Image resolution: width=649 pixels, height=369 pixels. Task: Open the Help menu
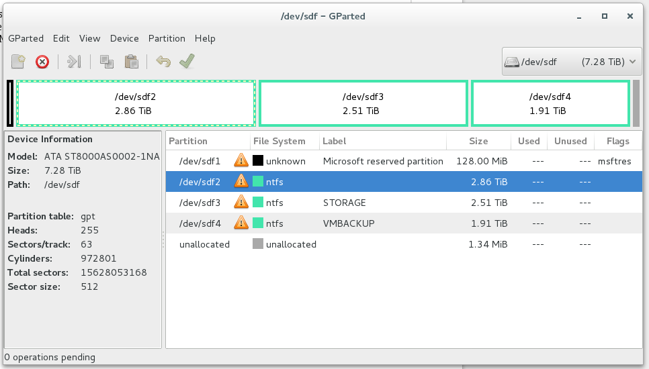point(205,38)
